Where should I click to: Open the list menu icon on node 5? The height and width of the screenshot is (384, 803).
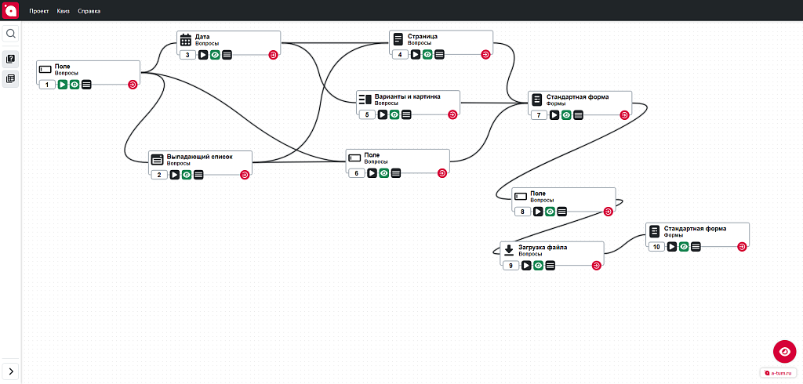[406, 114]
